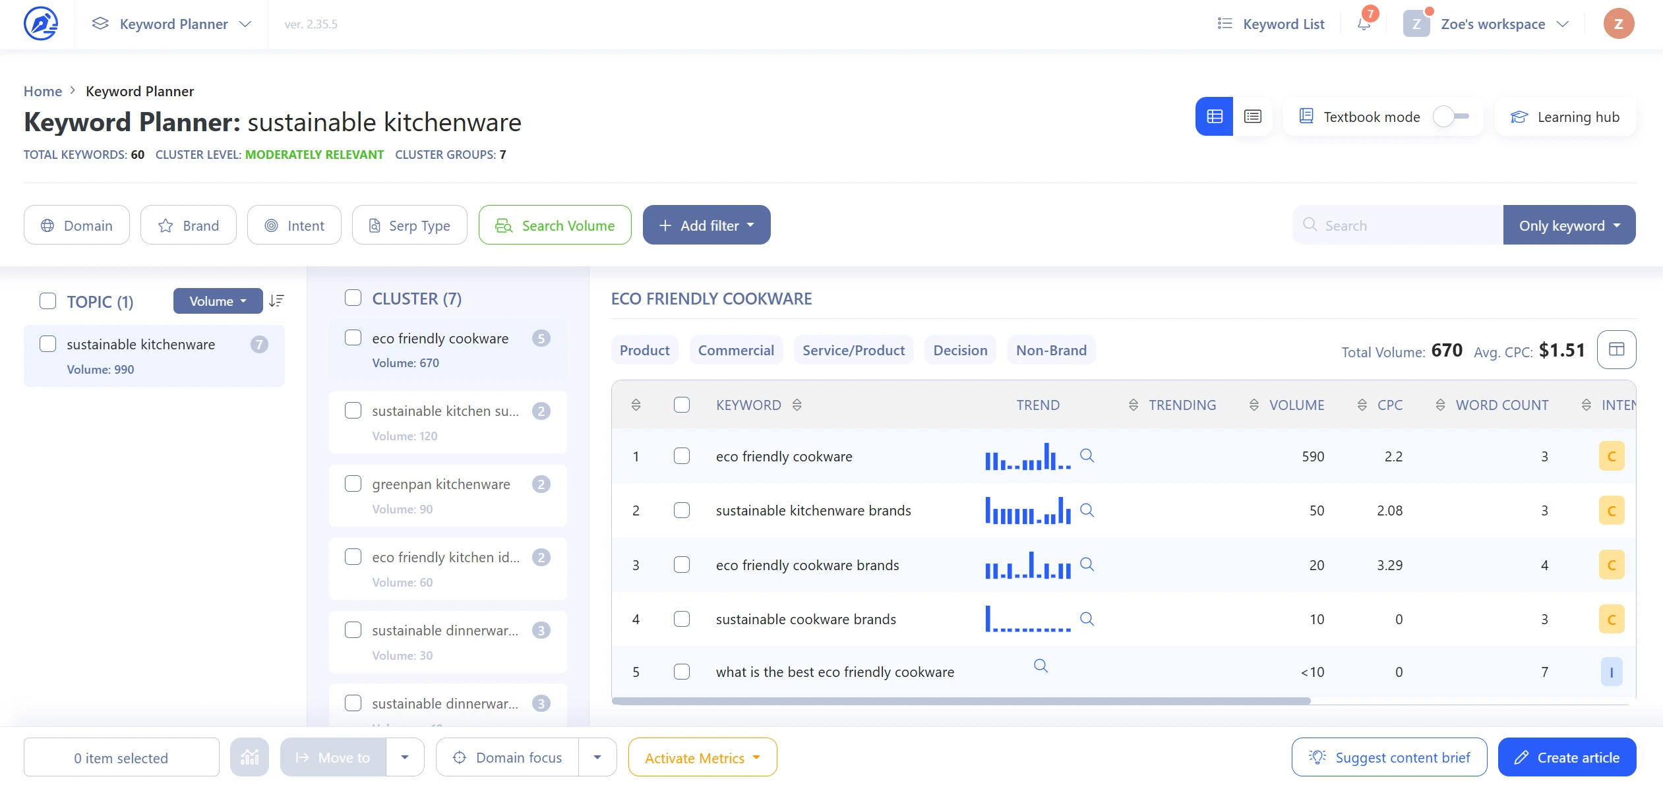
Task: Click the Commercial tag
Action: pyautogui.click(x=736, y=350)
